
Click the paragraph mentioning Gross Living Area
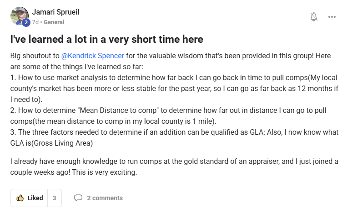[x=174, y=137]
